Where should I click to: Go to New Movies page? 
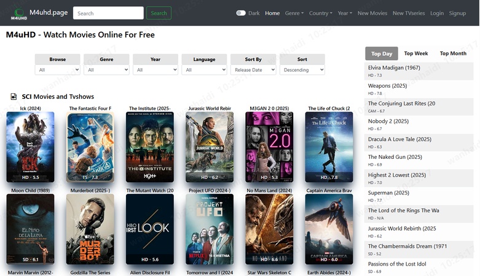click(x=372, y=13)
